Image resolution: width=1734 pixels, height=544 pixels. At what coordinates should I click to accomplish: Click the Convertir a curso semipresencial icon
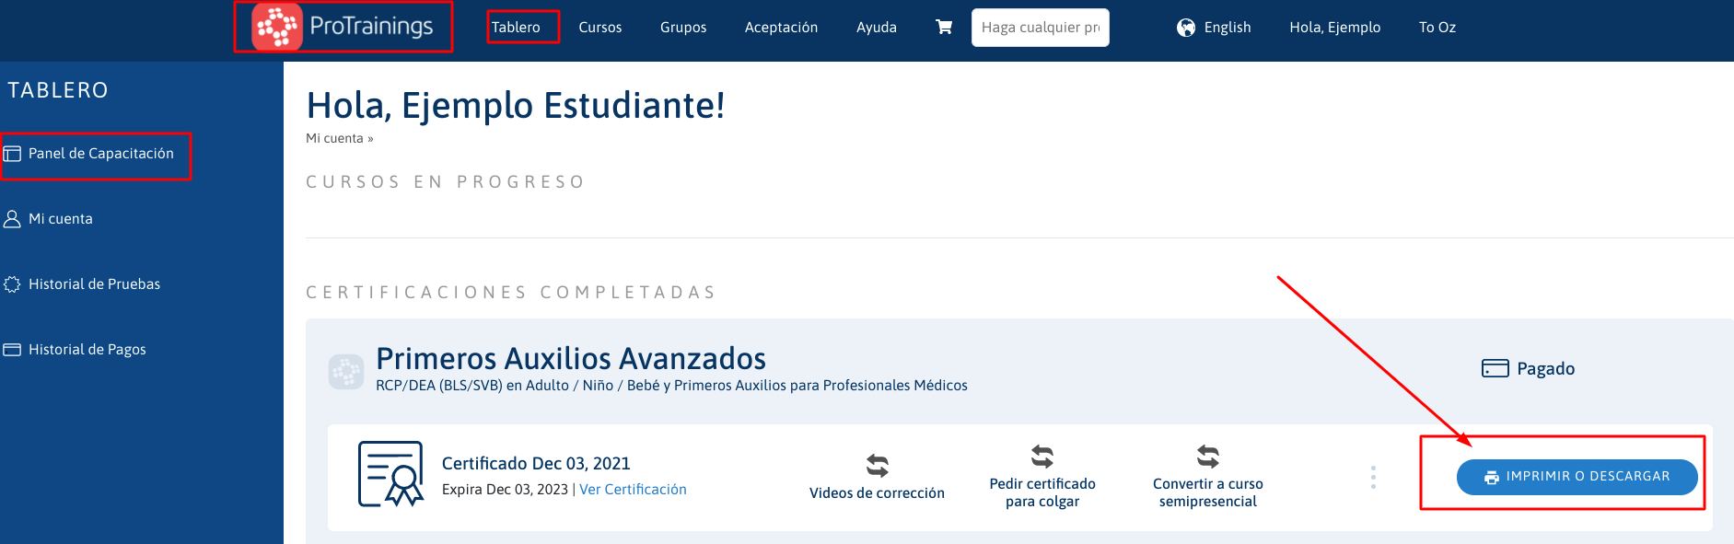tap(1208, 457)
